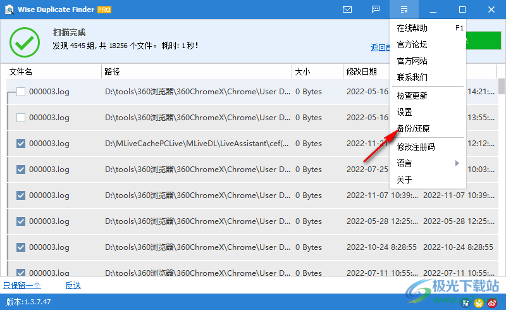Open the yellow star Qzone share icon
The height and width of the screenshot is (310, 506).
point(479,302)
